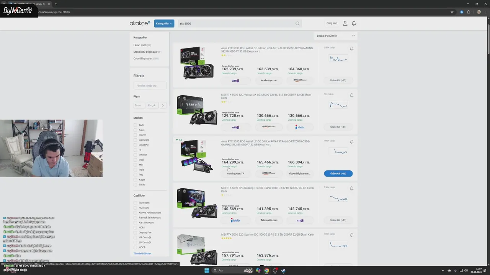Click the Giriş Yap login link

tap(332, 23)
